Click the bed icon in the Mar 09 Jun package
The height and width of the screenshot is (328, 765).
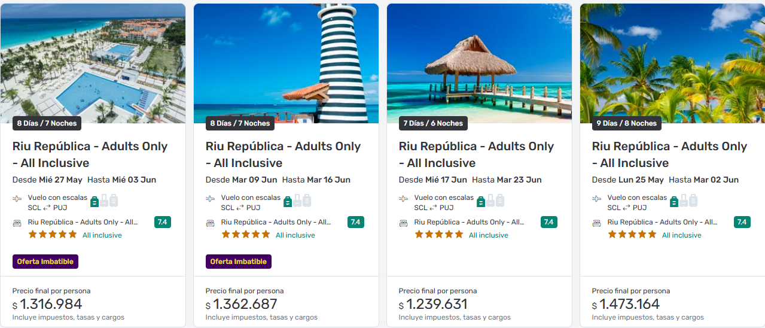point(210,223)
